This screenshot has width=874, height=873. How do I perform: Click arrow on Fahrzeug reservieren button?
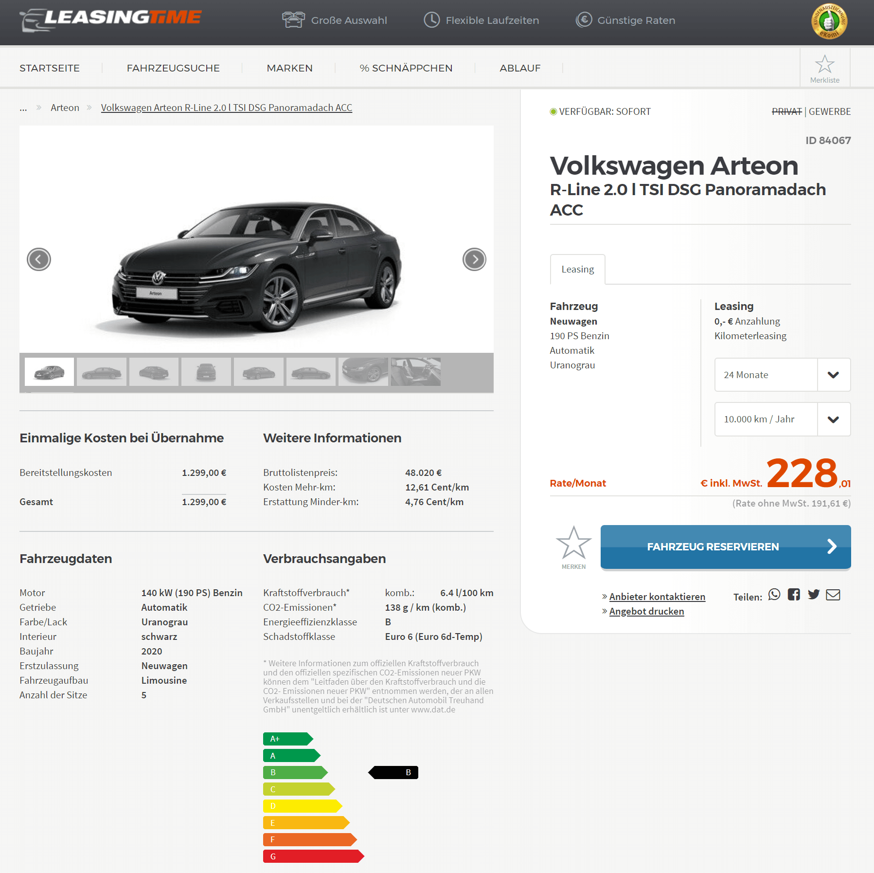click(832, 546)
